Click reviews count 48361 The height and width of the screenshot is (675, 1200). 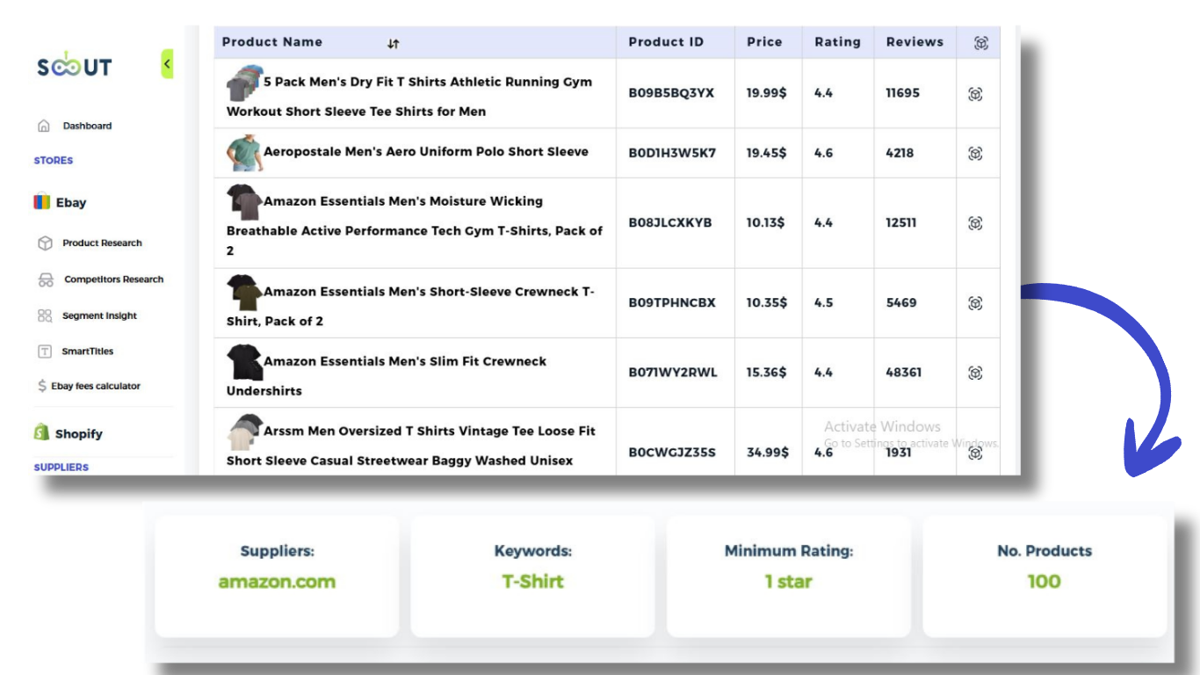click(904, 372)
